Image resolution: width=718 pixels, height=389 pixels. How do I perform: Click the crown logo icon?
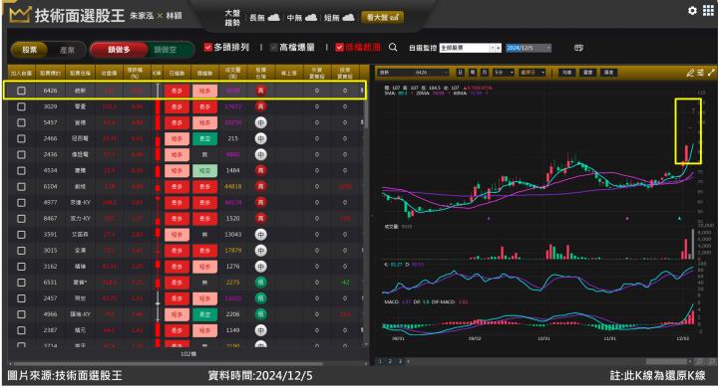[20, 15]
